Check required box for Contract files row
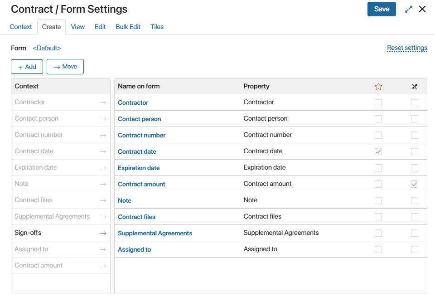This screenshot has width=435, height=297. 378,217
